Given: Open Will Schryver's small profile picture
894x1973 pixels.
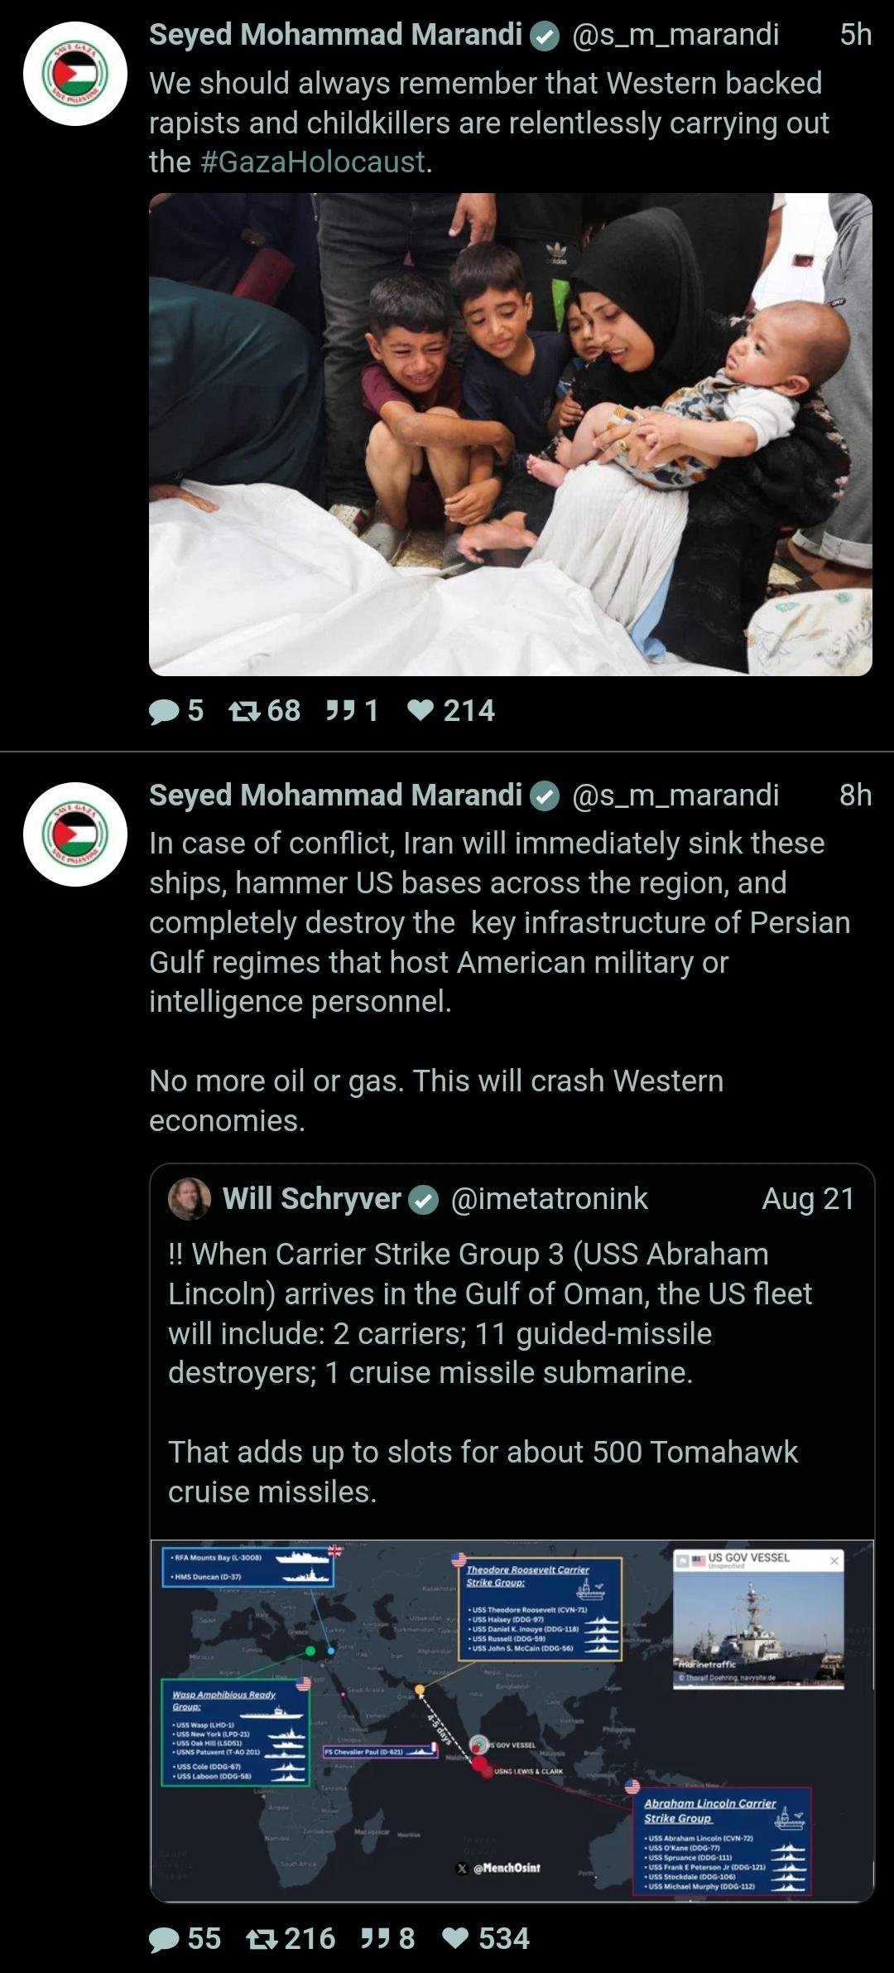Looking at the screenshot, I should tap(190, 1199).
